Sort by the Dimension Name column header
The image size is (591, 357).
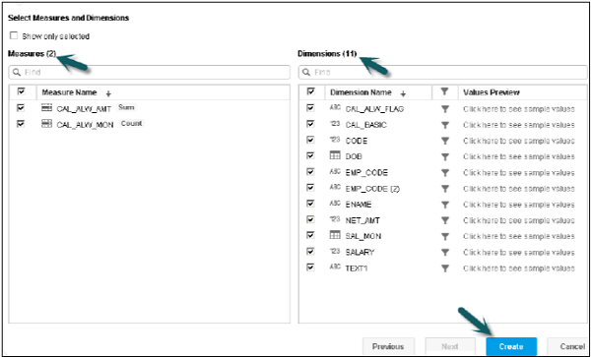pyautogui.click(x=361, y=92)
